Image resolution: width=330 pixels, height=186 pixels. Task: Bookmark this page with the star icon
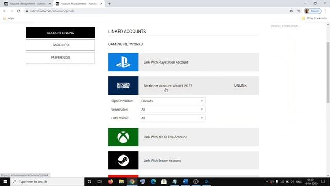tap(299, 11)
